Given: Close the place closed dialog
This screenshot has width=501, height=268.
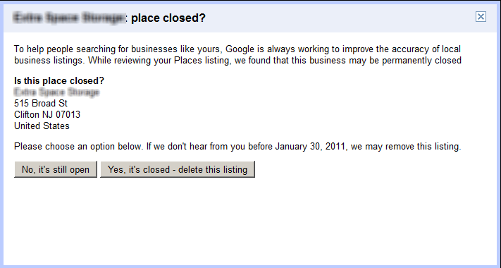Looking at the screenshot, I should tap(481, 17).
